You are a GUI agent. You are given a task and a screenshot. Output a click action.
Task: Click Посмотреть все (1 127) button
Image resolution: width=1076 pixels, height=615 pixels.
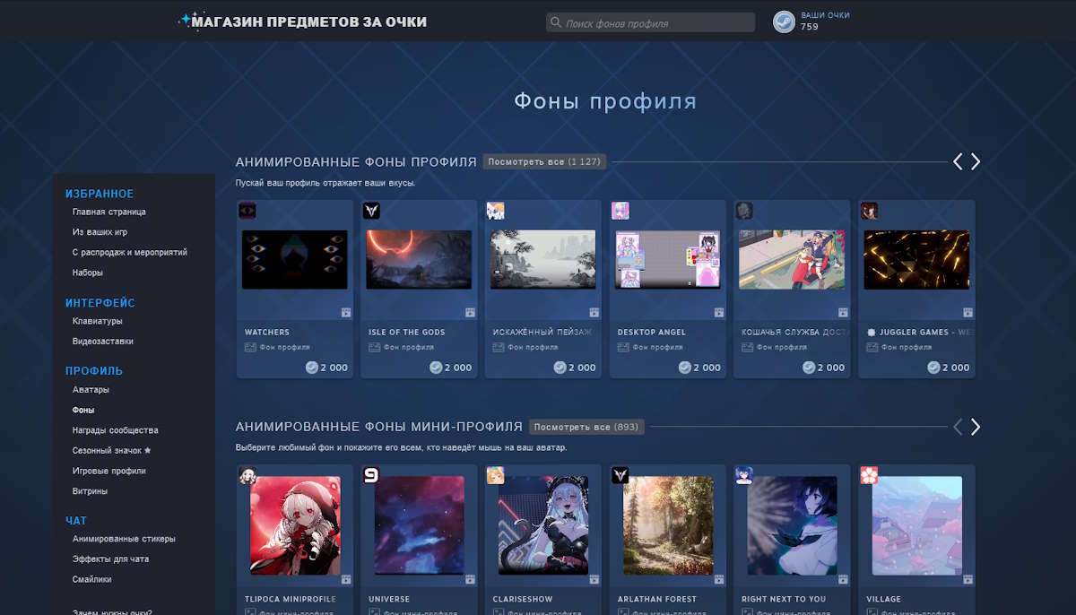544,161
